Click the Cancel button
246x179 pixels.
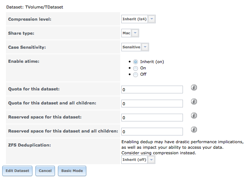[x=45, y=171]
